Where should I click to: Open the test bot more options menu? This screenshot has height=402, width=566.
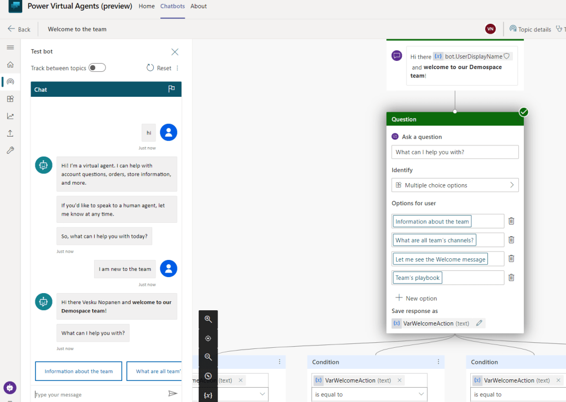178,68
